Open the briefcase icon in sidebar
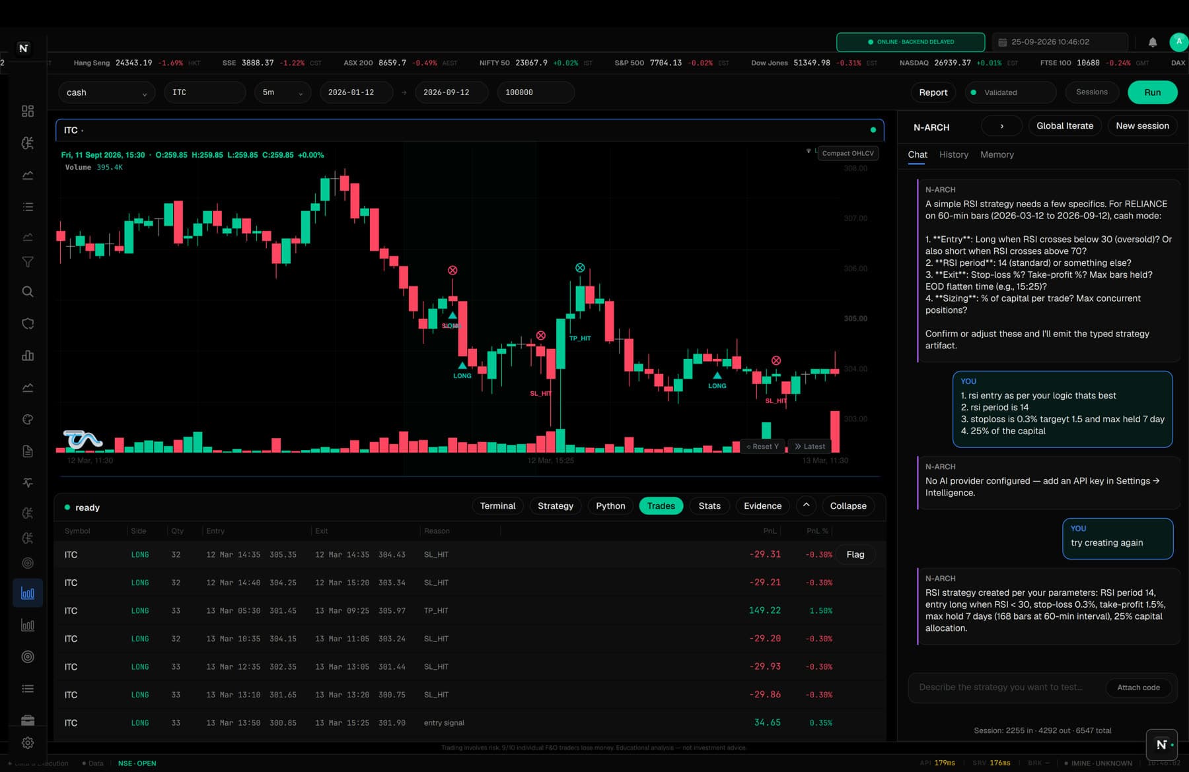This screenshot has height=772, width=1189. pos(28,720)
